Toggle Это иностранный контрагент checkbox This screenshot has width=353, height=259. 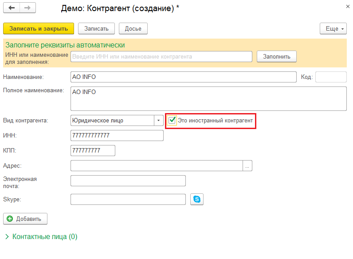point(172,120)
